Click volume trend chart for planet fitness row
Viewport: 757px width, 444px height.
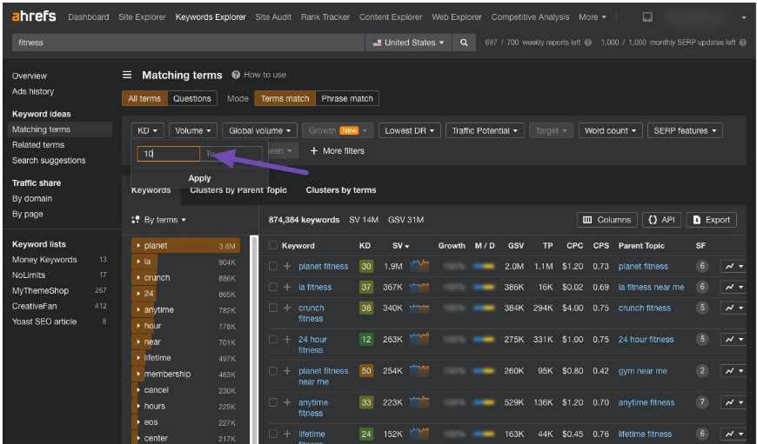coord(419,266)
